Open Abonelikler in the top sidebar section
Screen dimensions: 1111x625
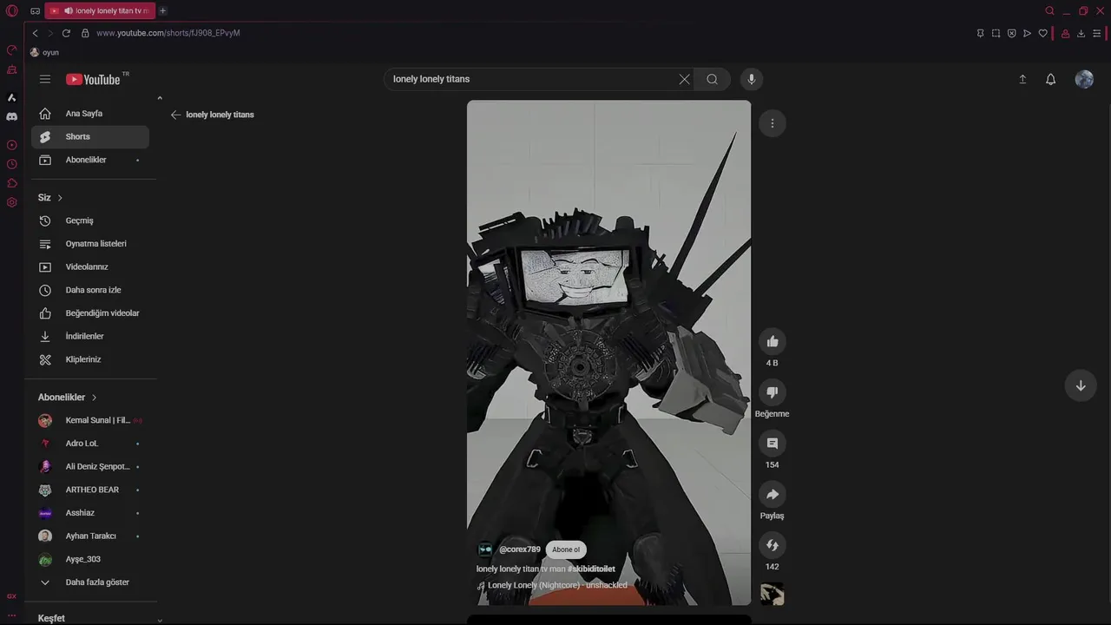pos(90,160)
